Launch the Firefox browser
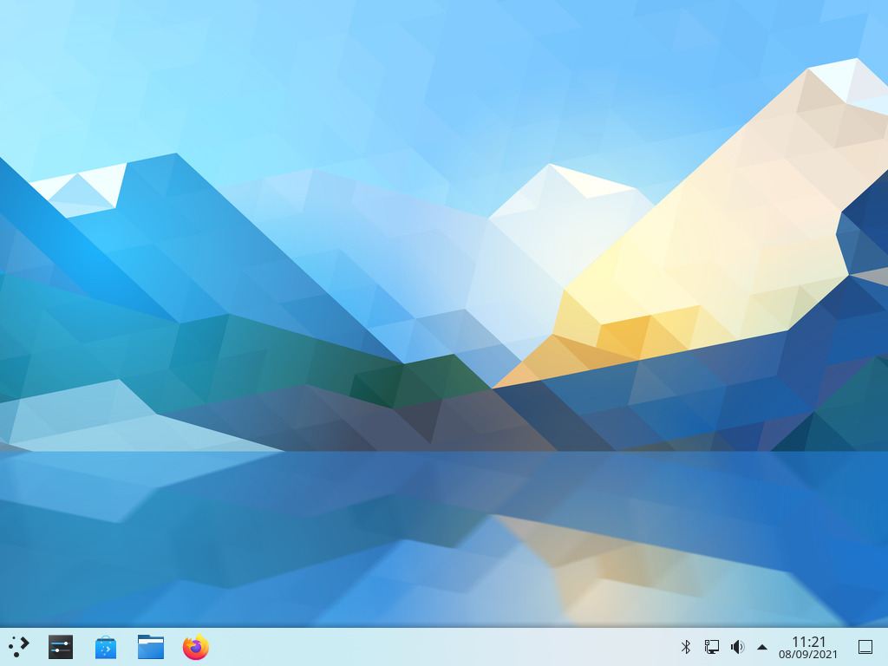 pyautogui.click(x=196, y=647)
